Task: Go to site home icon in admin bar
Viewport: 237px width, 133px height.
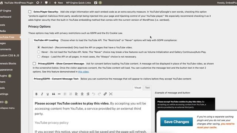Action: [x=1, y=3]
